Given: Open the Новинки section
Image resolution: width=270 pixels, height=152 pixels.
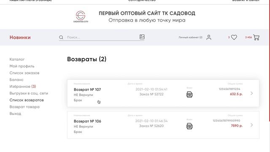Looking at the screenshot, I should point(20,38).
